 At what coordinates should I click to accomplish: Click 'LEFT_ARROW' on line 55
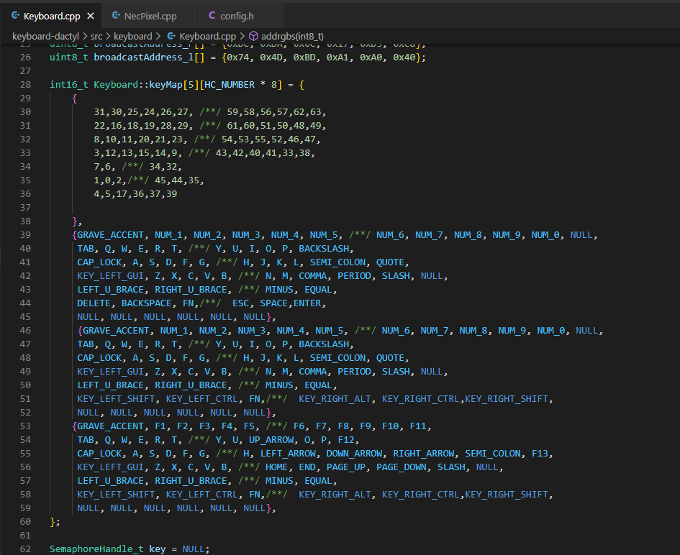288,453
